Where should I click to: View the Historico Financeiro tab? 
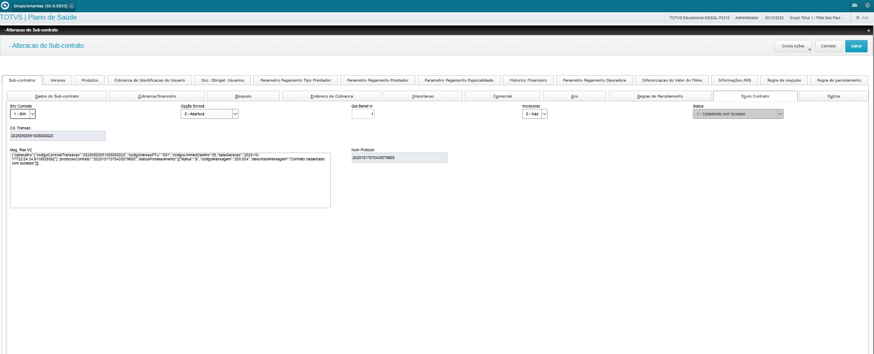click(528, 80)
